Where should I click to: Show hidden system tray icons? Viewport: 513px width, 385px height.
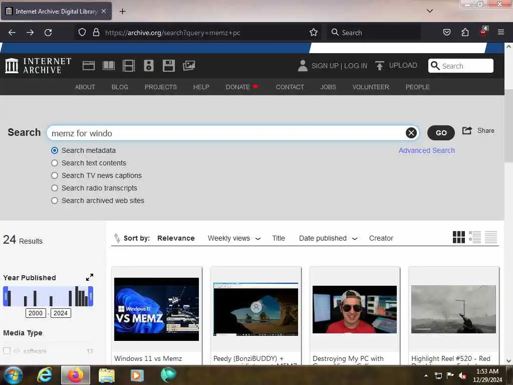(426, 375)
